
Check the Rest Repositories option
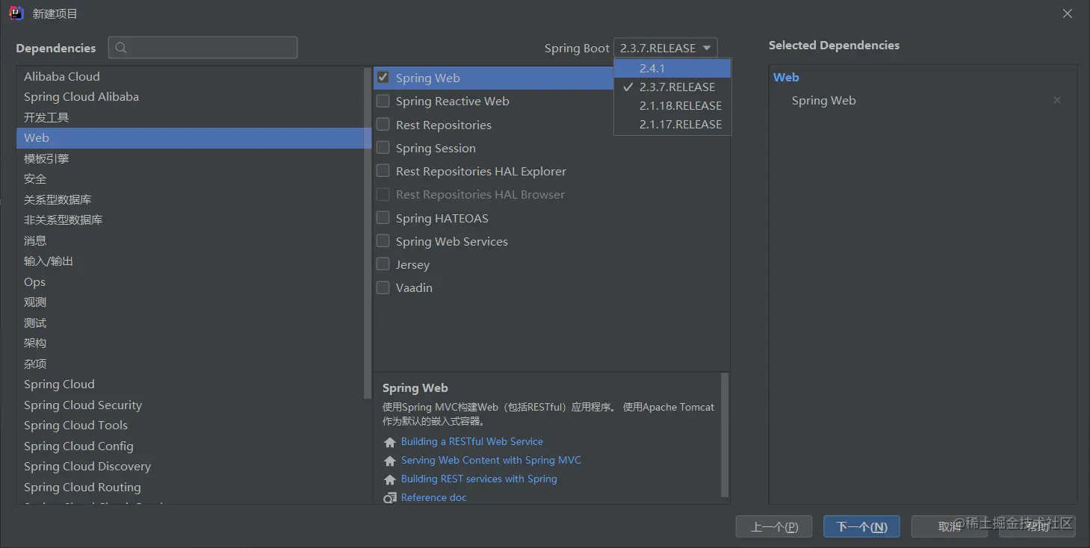[383, 124]
